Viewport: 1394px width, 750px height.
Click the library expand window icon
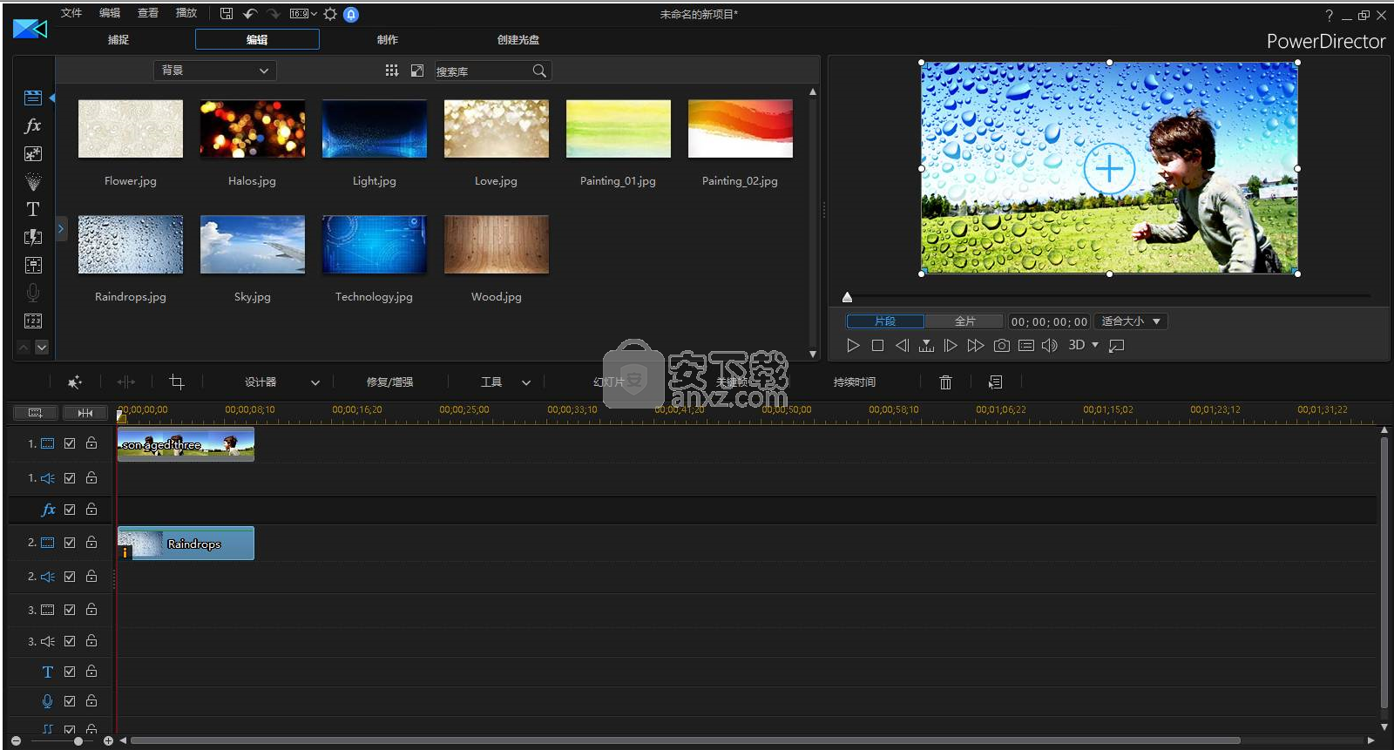coord(417,71)
